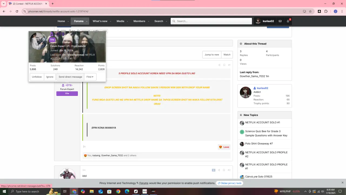Click Jump to new button
Screen dimensions: 346x195
(x=212, y=55)
